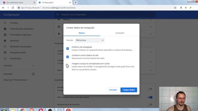This screenshot has height=111, width=198.
Task: Expand the Mais section chevron
Action: click(151, 70)
